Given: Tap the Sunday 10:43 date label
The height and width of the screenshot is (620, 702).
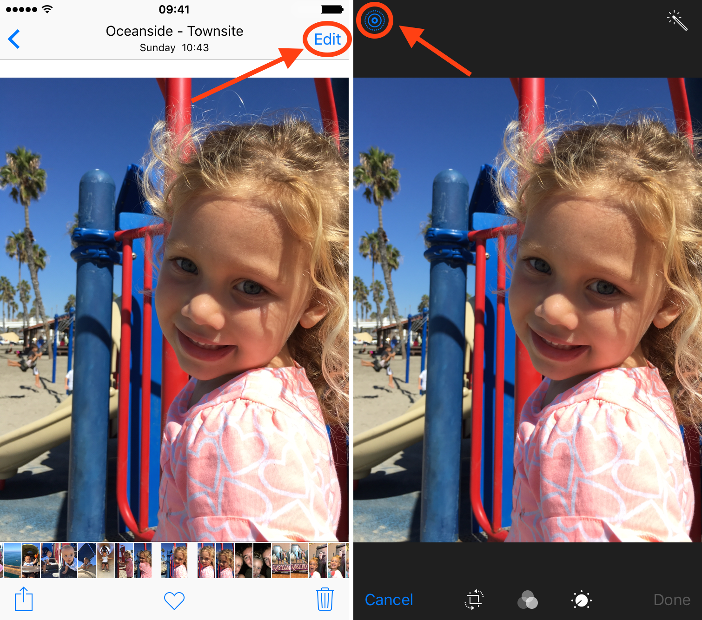Looking at the screenshot, I should coord(174,47).
